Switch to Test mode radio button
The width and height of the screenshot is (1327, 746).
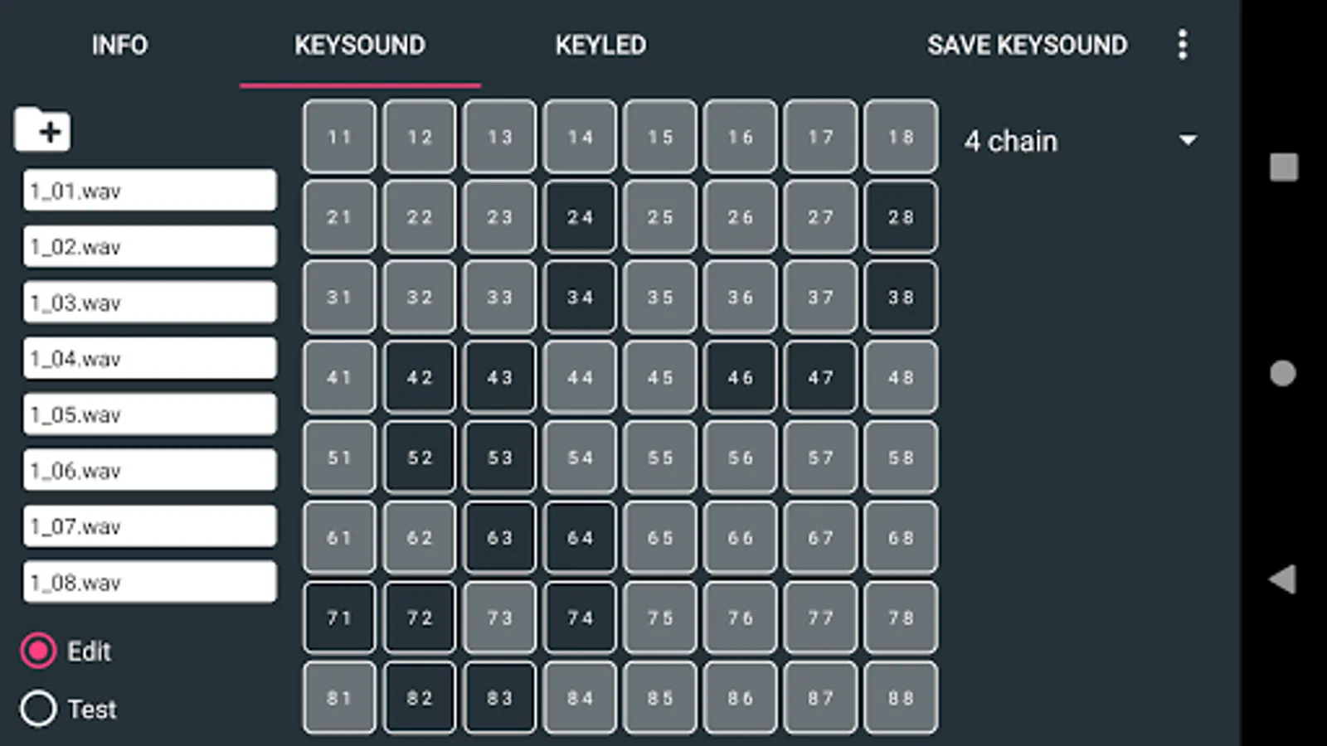point(39,709)
